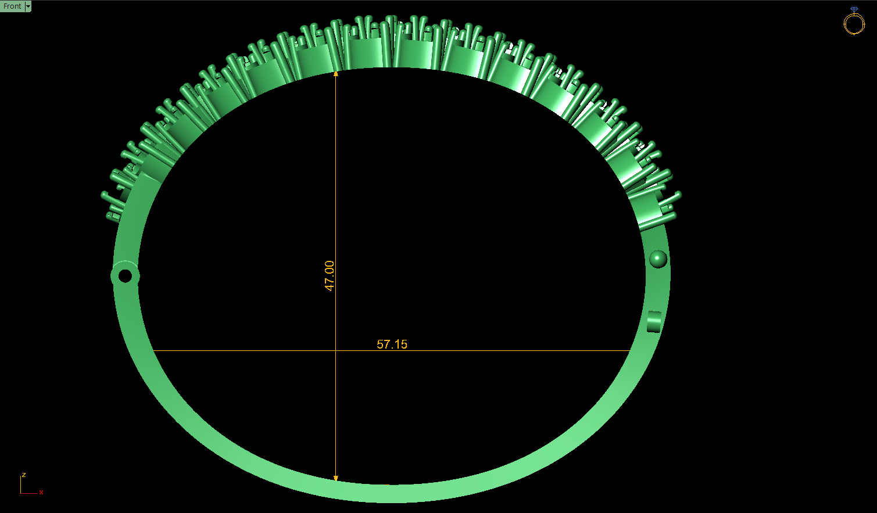Screen dimensions: 877x513
Task: Open the Front viewport dropdown arrow
Action: [x=28, y=6]
